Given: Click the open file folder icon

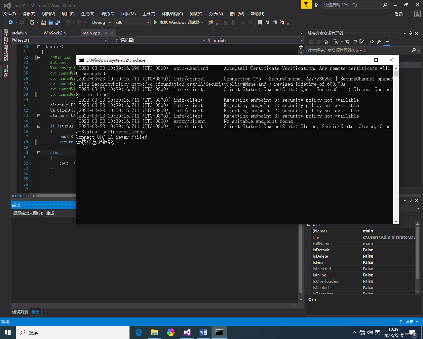Looking at the screenshot, I should [x=43, y=22].
